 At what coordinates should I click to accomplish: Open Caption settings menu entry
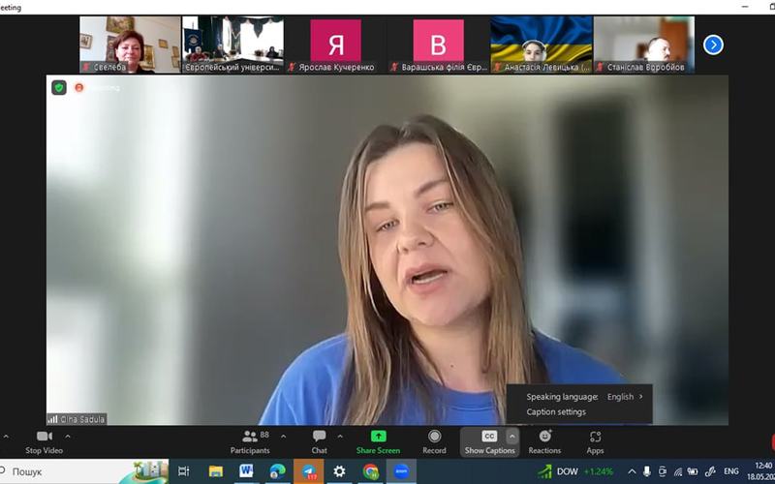556,412
